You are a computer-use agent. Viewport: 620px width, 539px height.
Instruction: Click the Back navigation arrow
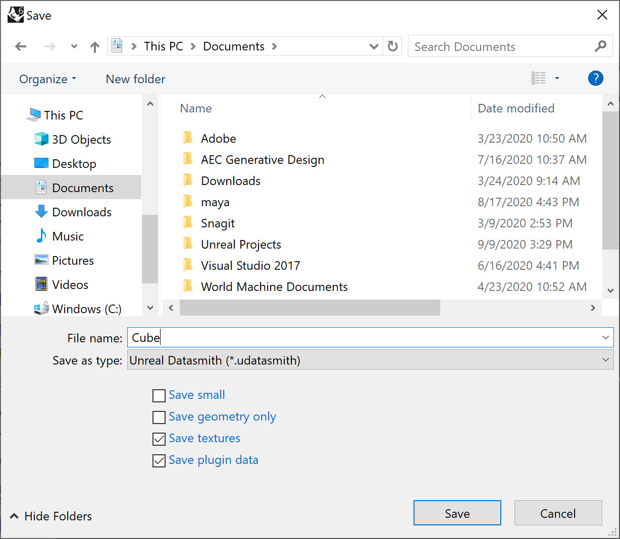pyautogui.click(x=21, y=47)
